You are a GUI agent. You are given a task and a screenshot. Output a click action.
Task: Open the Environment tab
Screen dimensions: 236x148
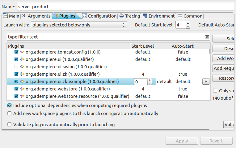159,16
